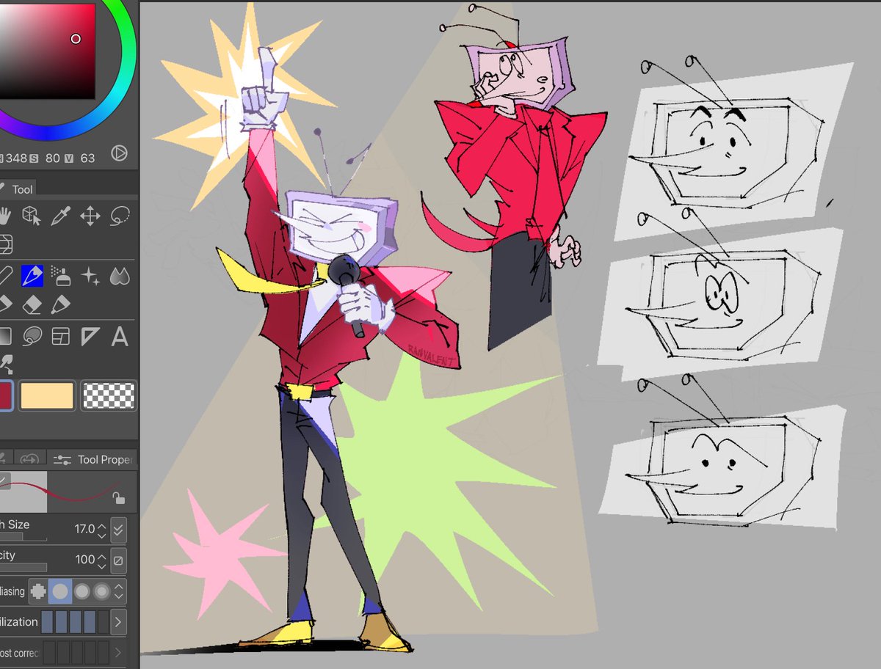Open opacity dynamics settings button

[x=117, y=560]
